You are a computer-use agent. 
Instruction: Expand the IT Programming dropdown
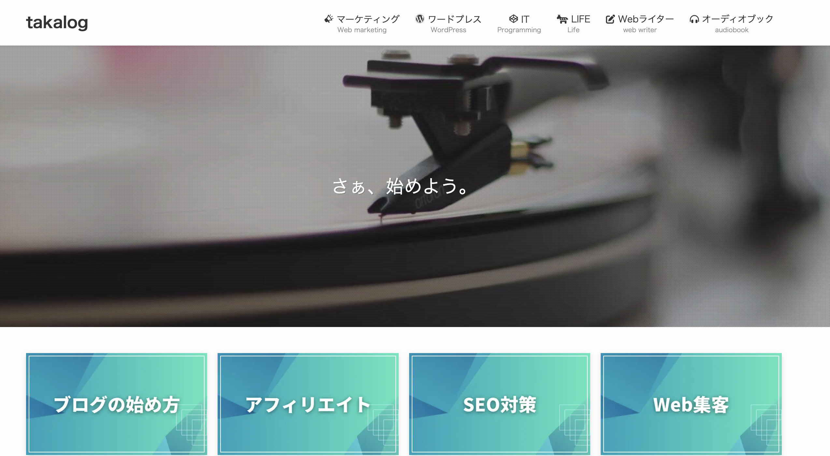517,22
